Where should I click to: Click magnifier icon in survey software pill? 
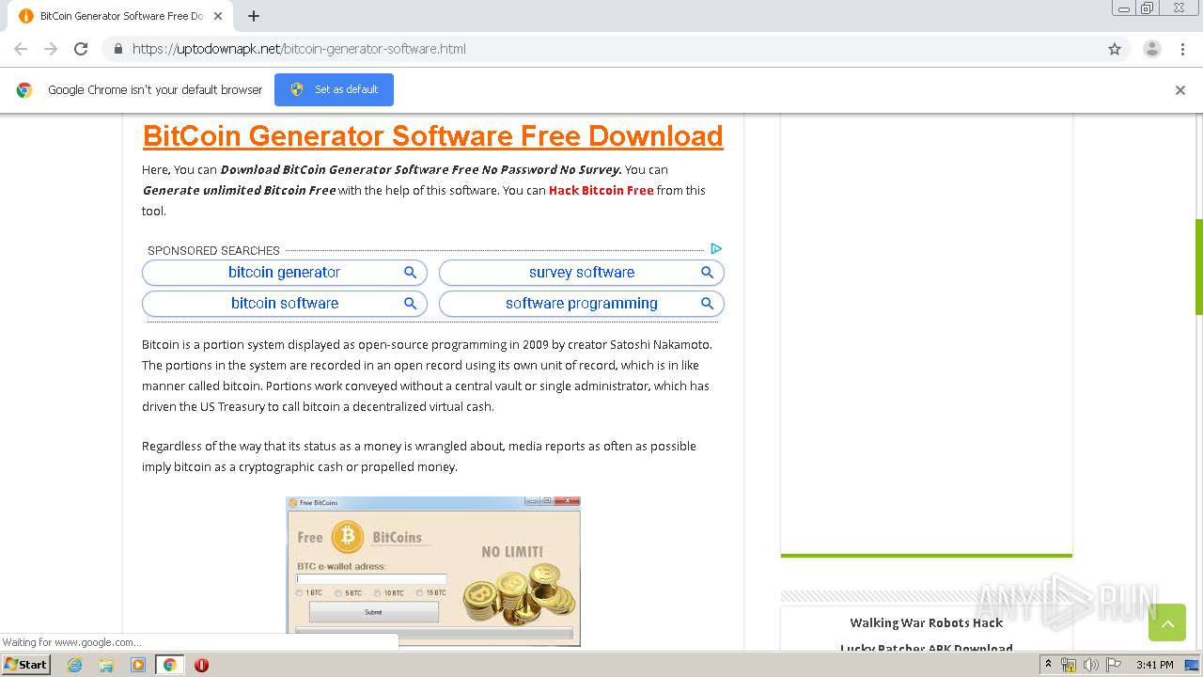(707, 273)
